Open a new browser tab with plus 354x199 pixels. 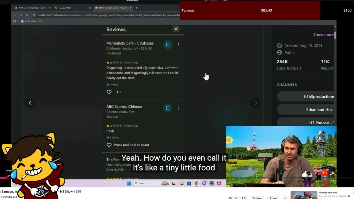click(x=136, y=8)
